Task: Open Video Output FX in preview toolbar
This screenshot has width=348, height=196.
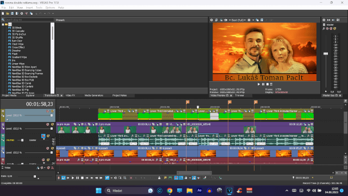Action: pos(221,20)
